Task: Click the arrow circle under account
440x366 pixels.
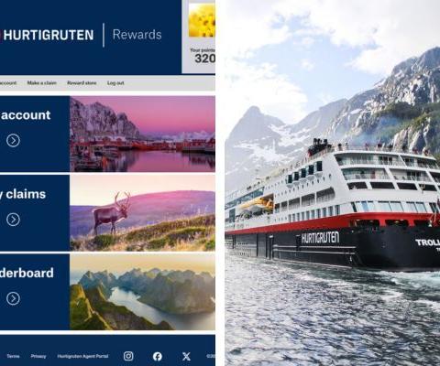Action: coord(13,140)
